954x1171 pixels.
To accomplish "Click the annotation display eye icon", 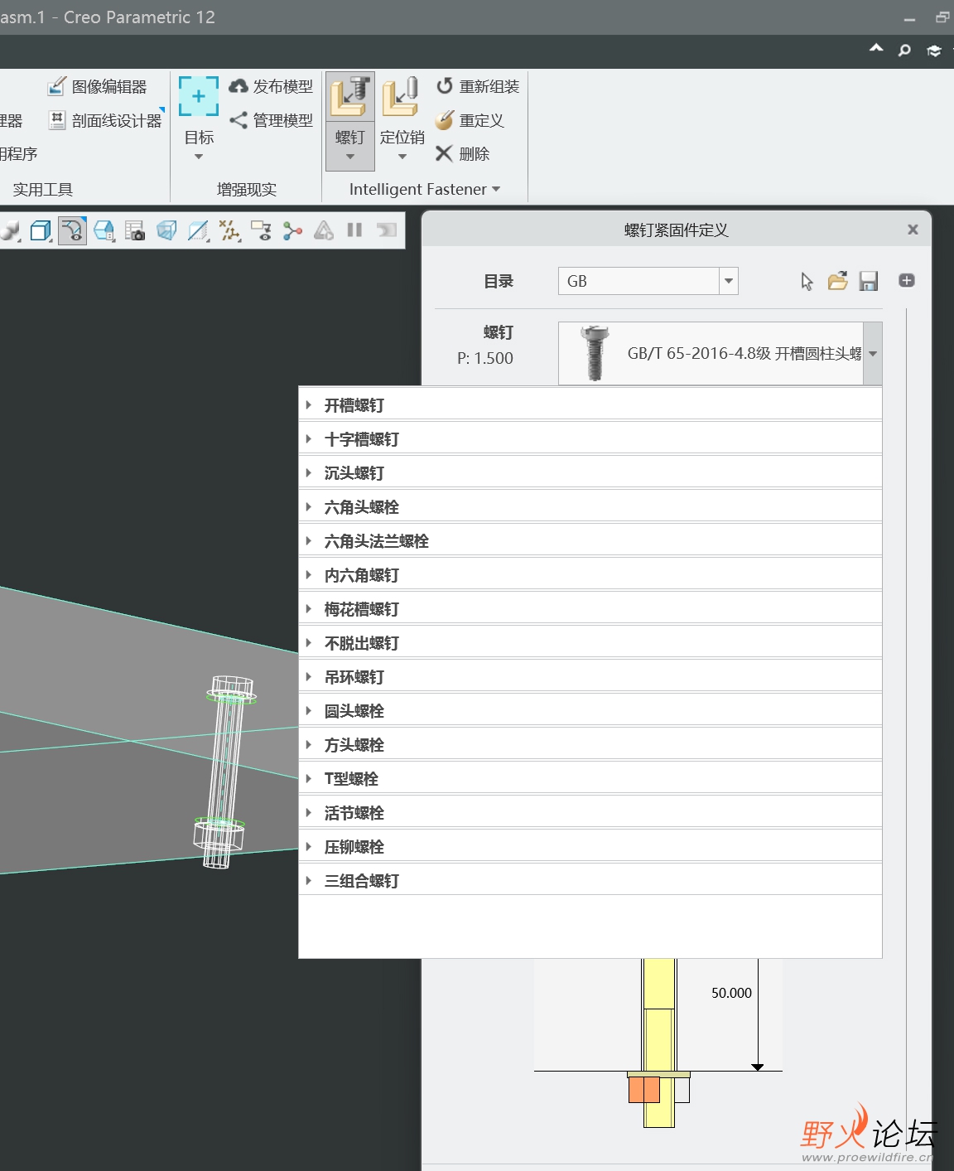I will pyautogui.click(x=261, y=230).
